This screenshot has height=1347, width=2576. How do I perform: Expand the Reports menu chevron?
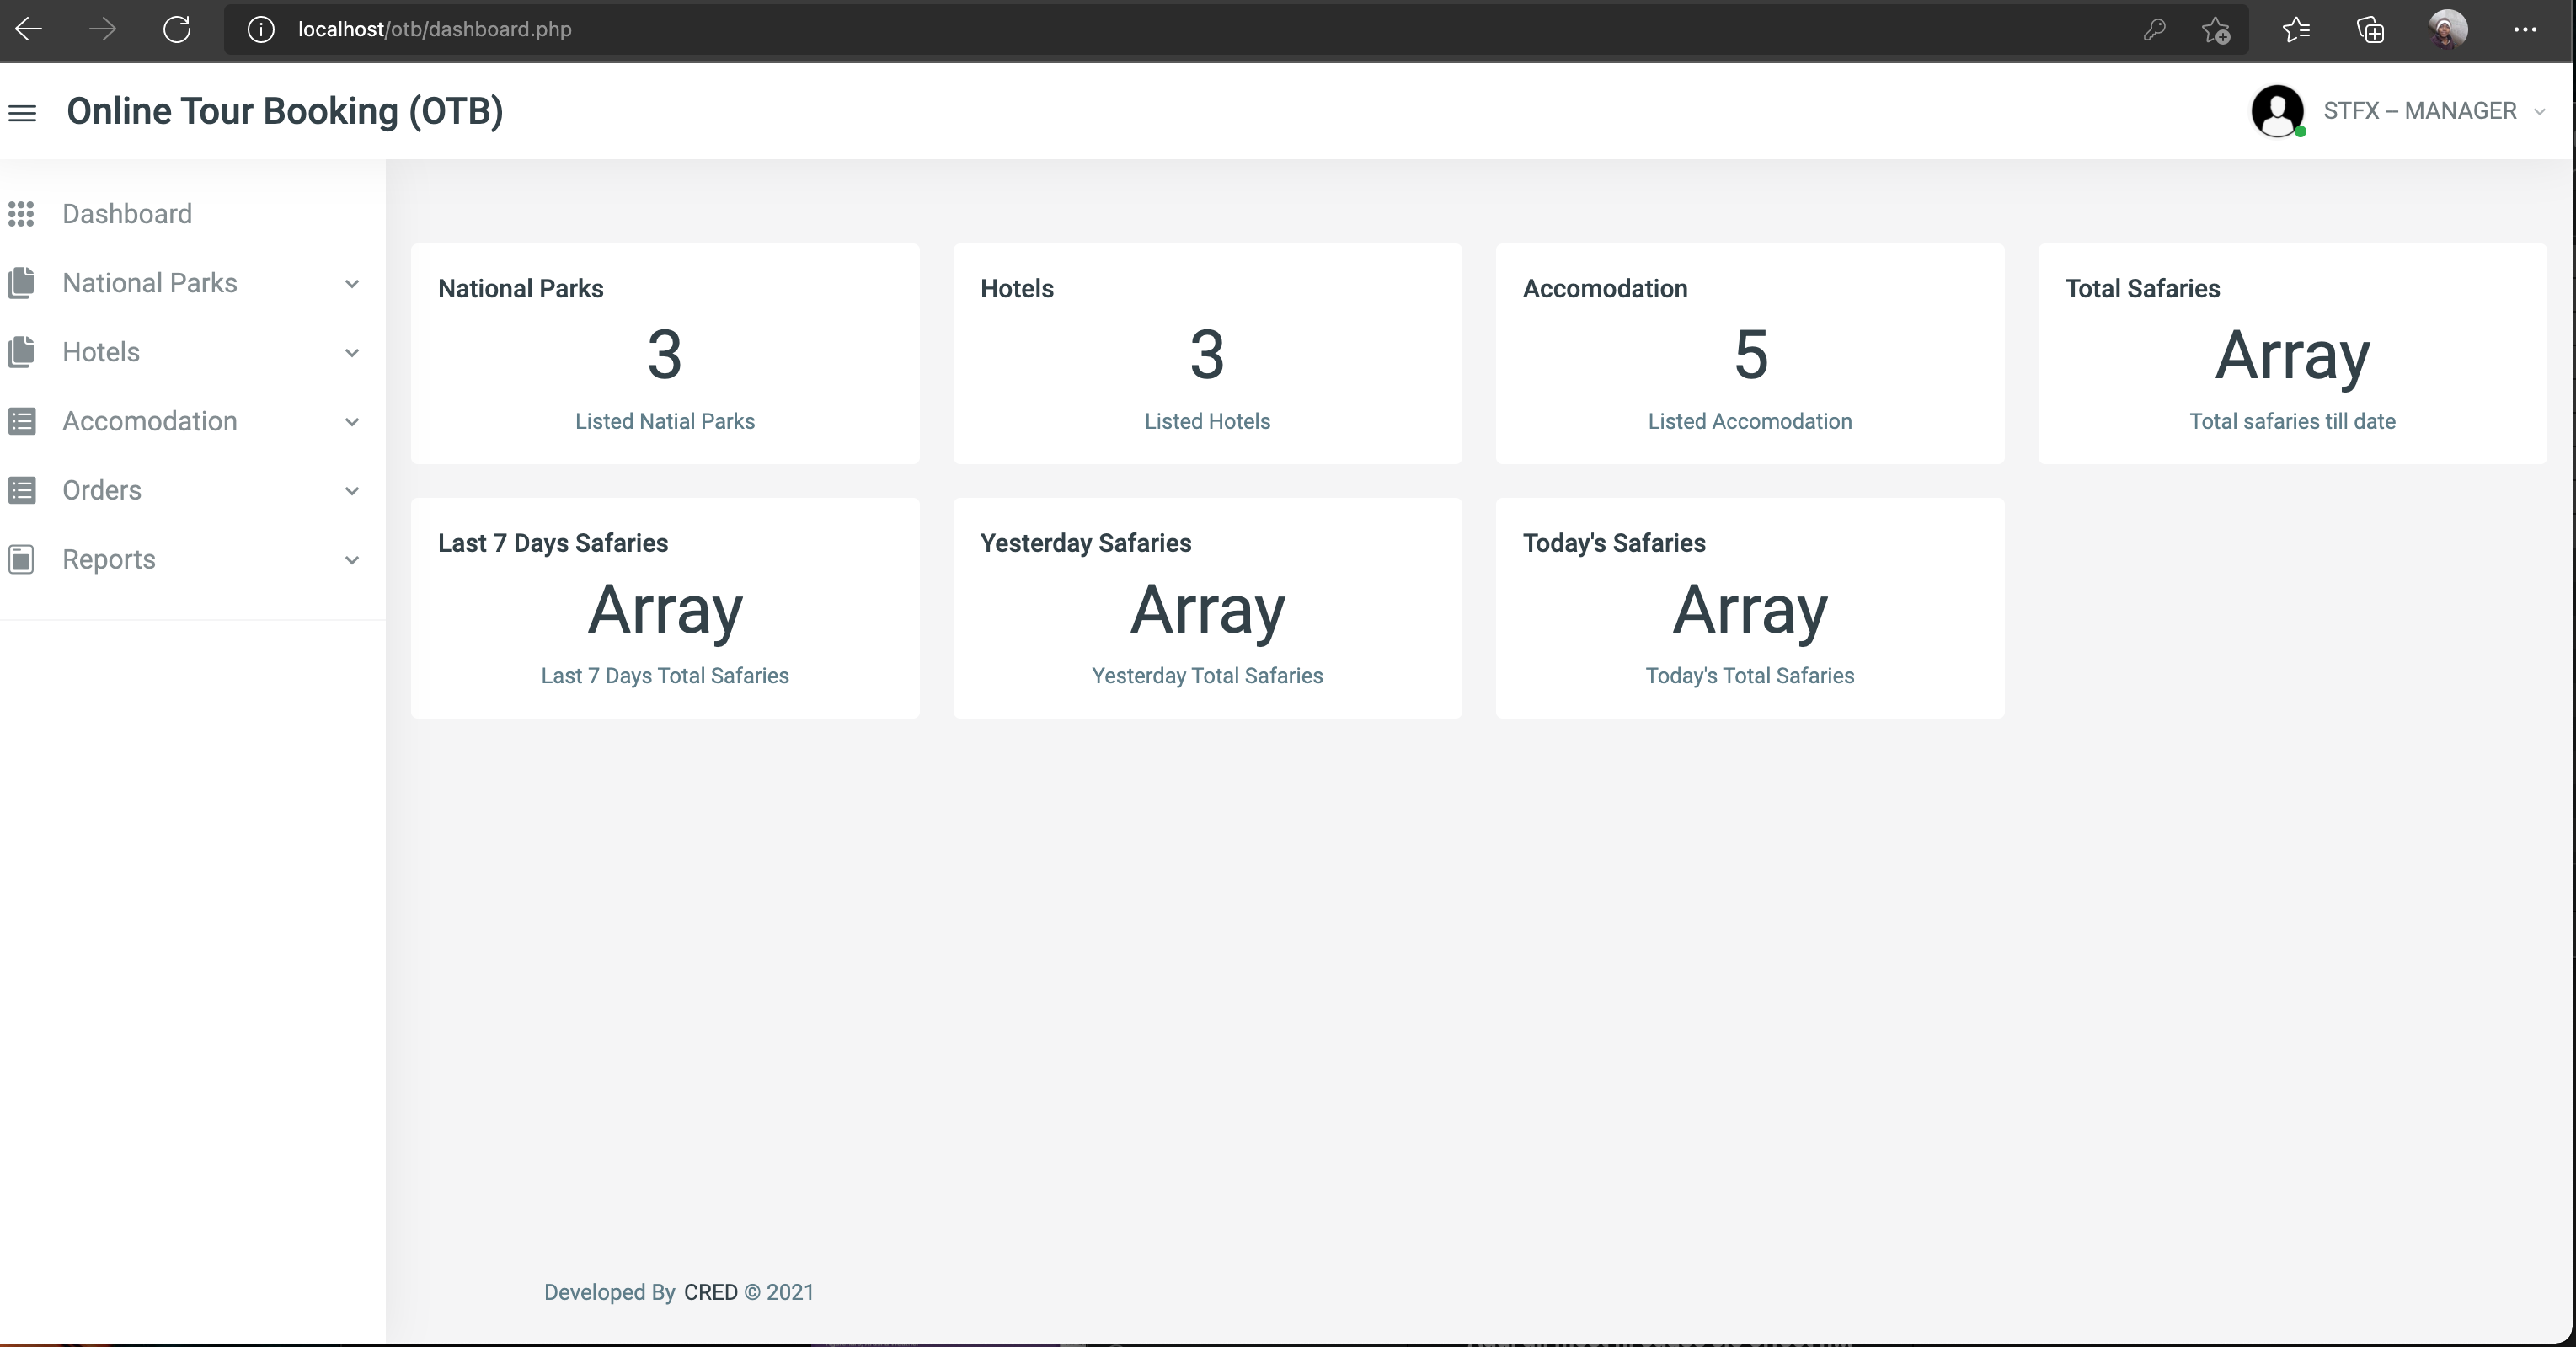352,560
